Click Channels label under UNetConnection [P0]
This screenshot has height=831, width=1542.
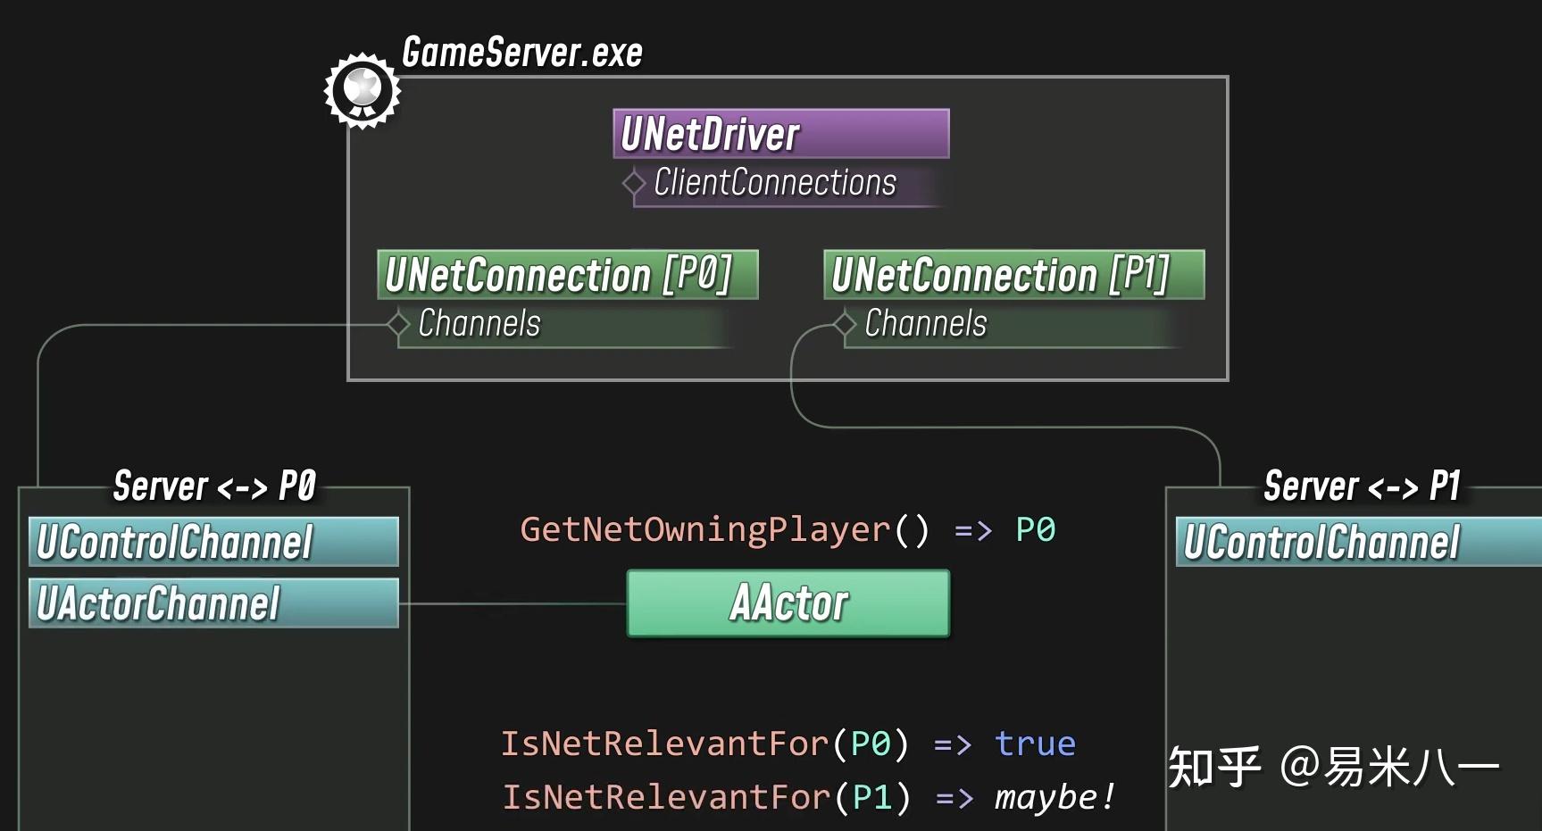coord(479,323)
